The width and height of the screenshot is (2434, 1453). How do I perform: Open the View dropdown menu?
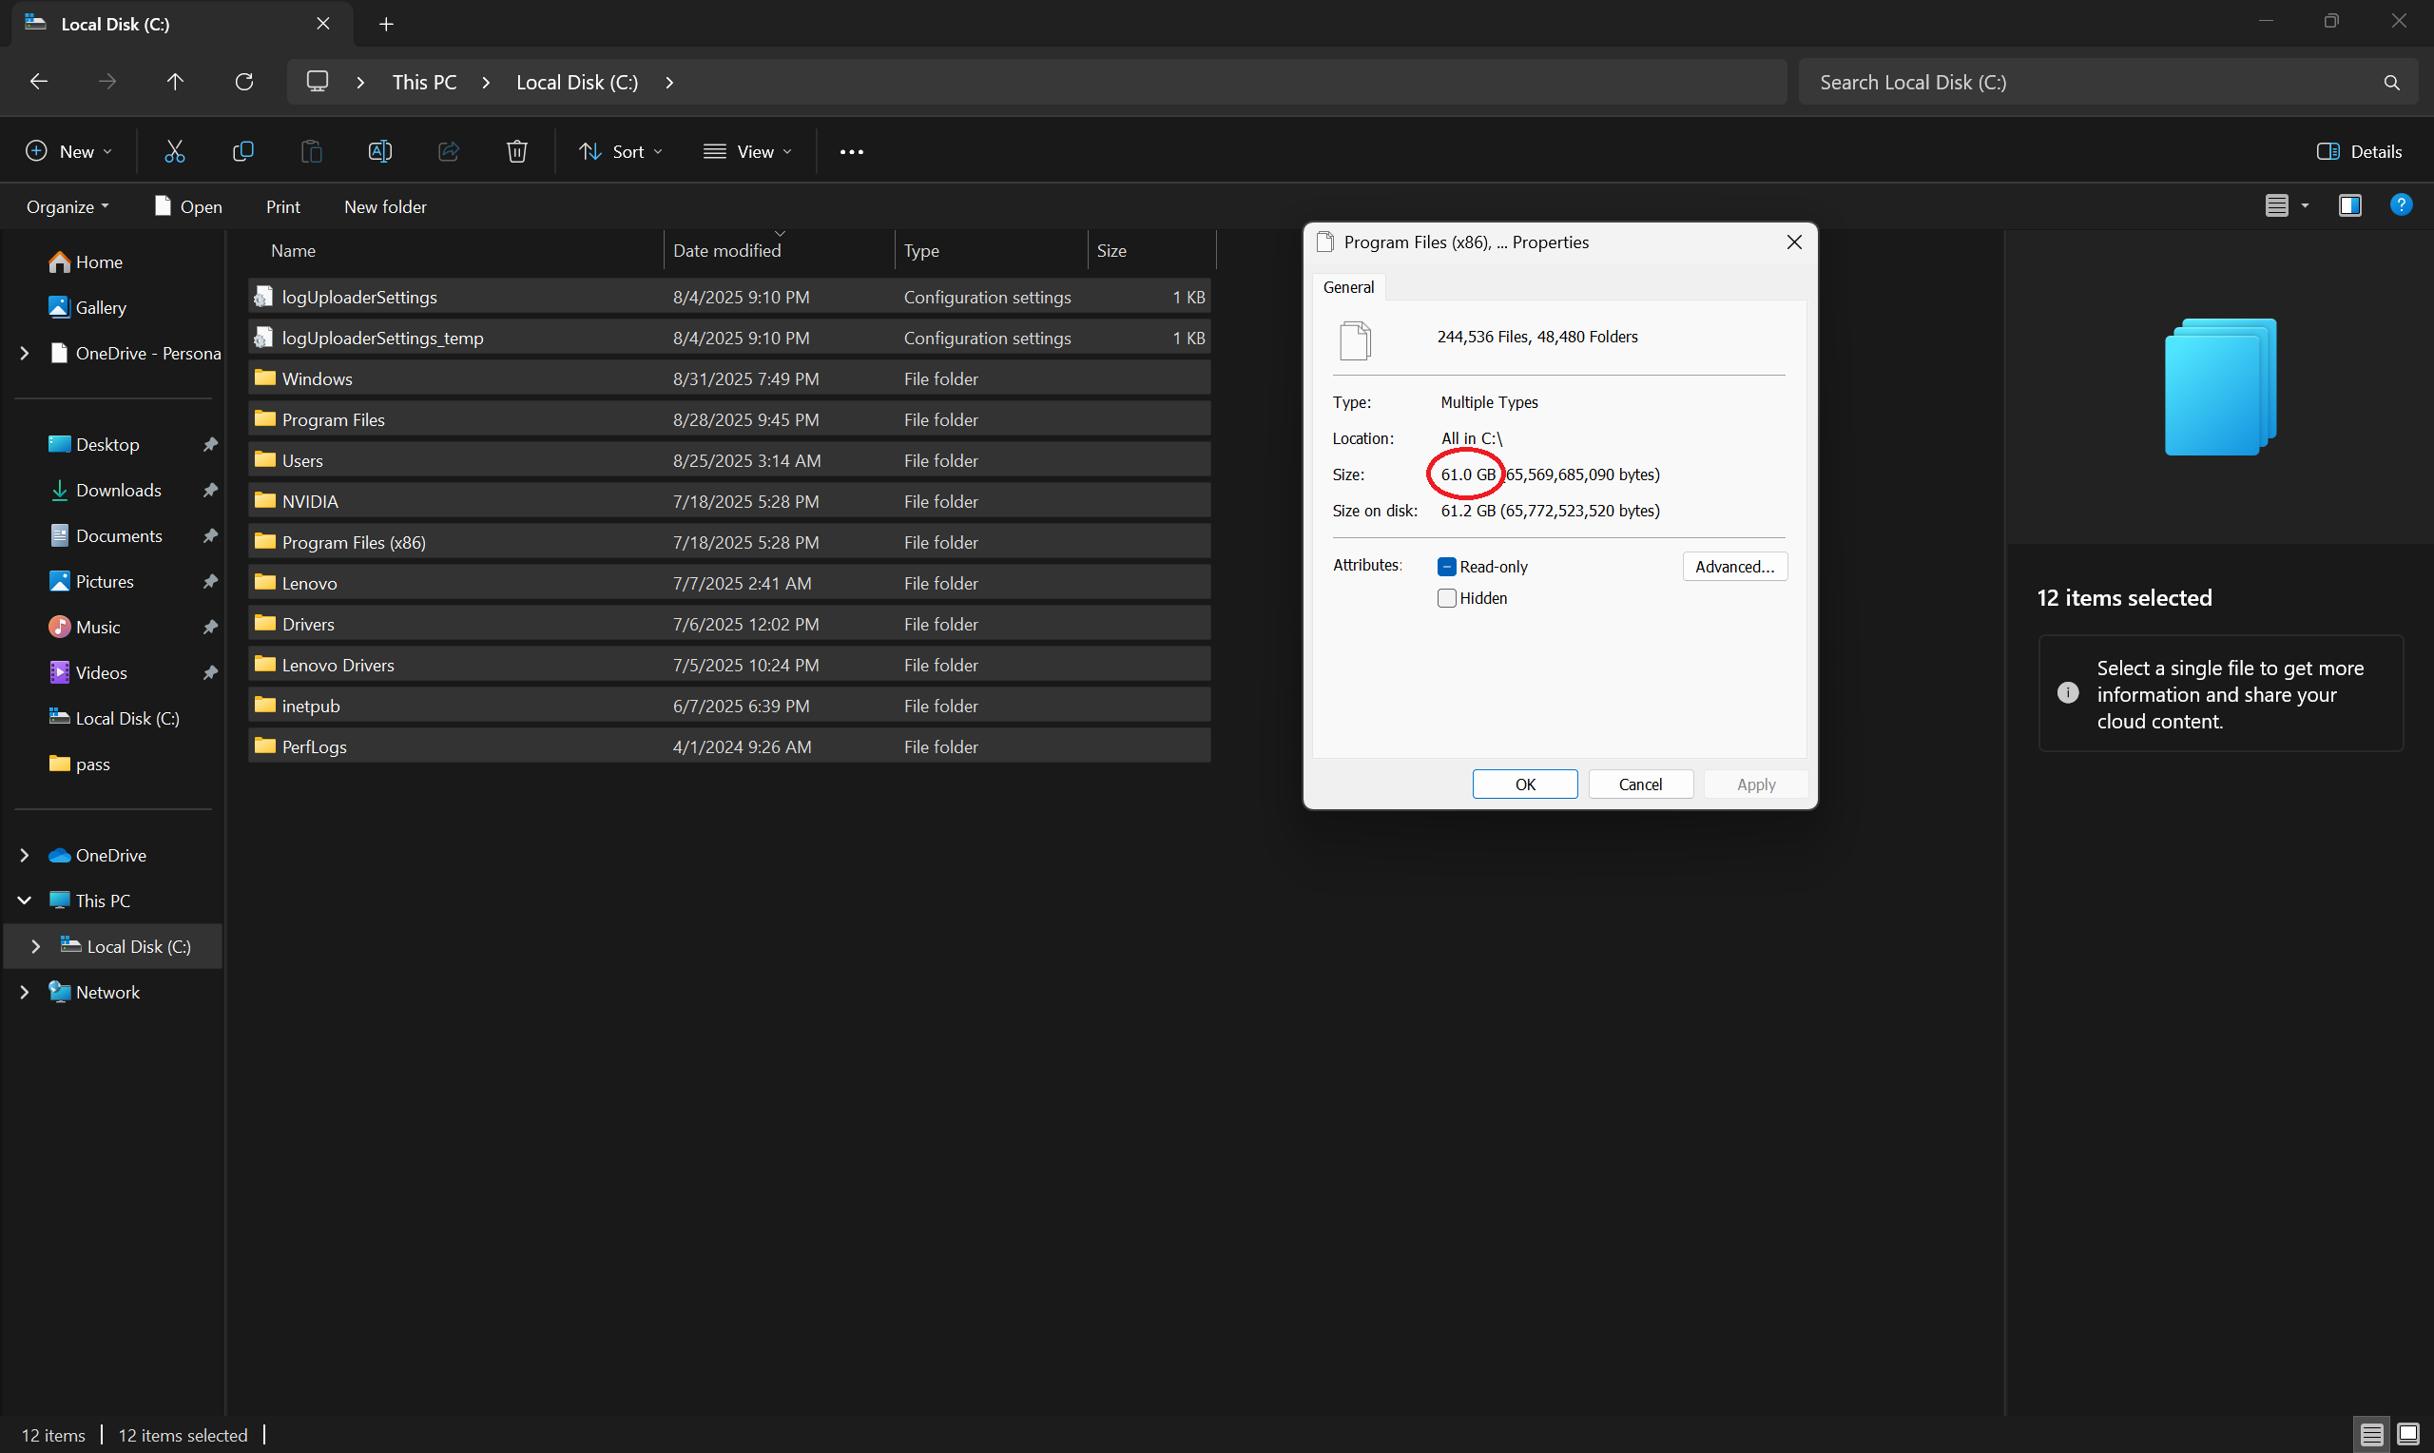pos(747,152)
